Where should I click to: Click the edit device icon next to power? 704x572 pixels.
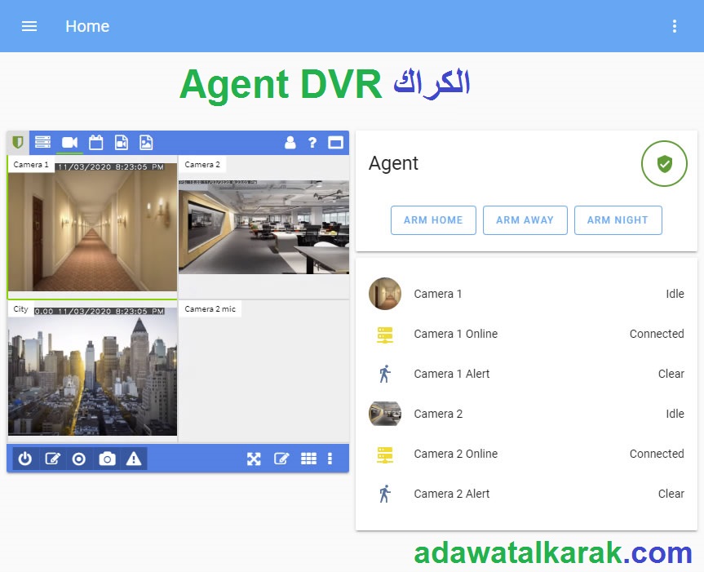(x=52, y=459)
